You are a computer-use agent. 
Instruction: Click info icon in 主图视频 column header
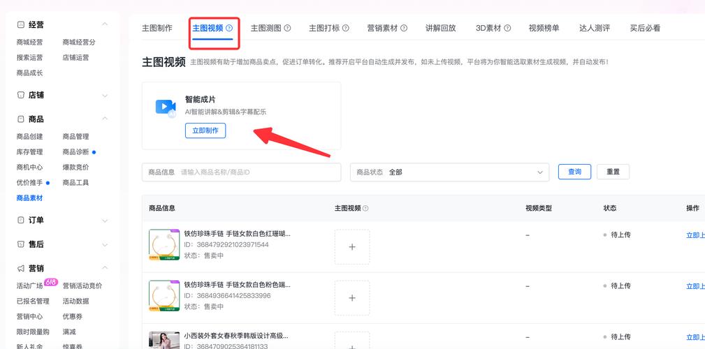(365, 208)
